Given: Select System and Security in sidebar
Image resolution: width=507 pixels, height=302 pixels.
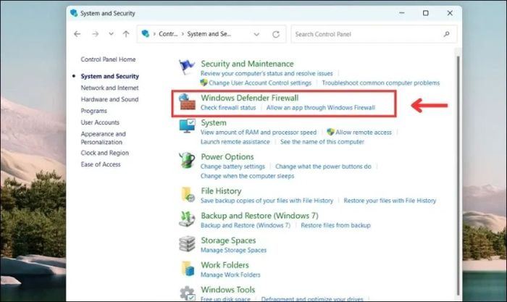Looking at the screenshot, I should coord(109,76).
